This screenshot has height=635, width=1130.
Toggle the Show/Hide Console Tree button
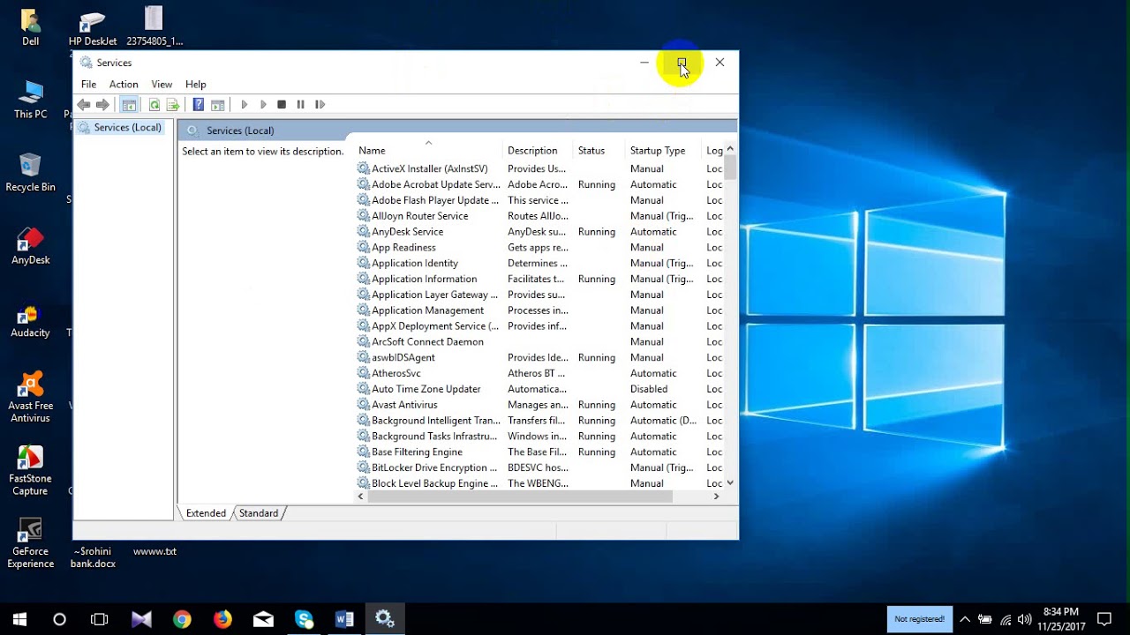coord(129,105)
